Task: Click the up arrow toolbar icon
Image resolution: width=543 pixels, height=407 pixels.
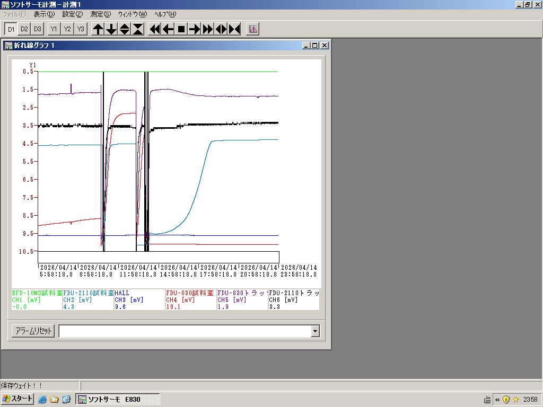Action: coord(98,29)
